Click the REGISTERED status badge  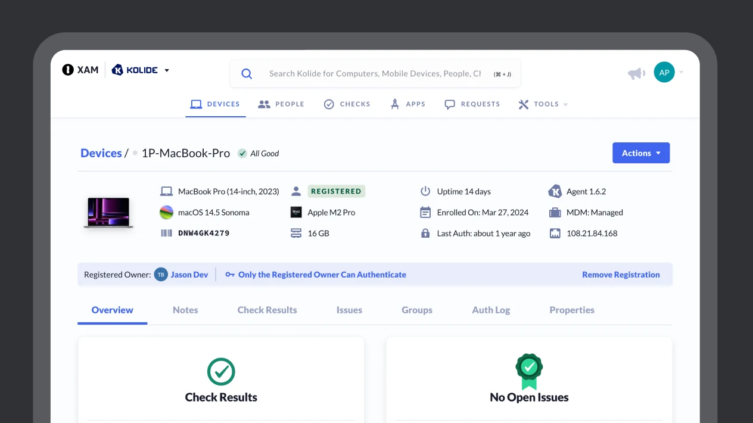click(x=336, y=191)
